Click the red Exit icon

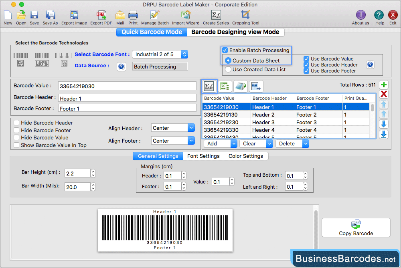pyautogui.click(x=393, y=15)
